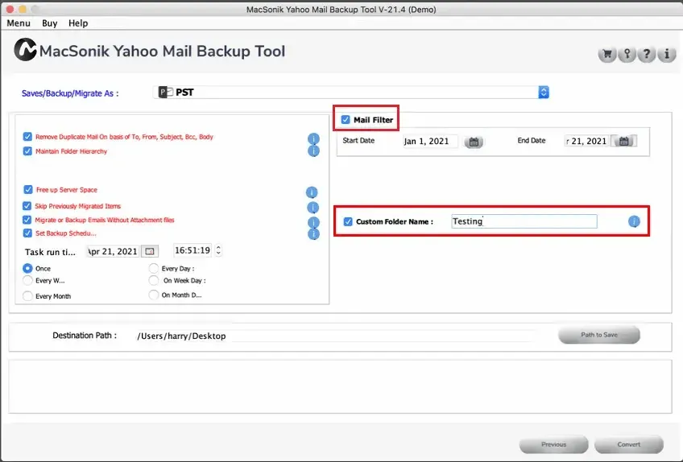Select the Every Week radio button
683x462 pixels.
(27, 280)
